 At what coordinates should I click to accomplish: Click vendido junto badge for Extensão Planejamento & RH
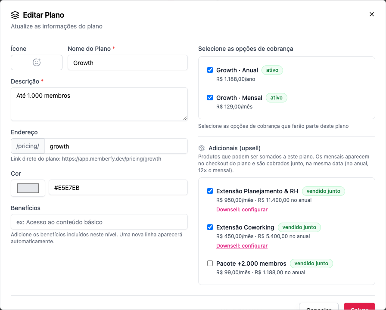[323, 191]
